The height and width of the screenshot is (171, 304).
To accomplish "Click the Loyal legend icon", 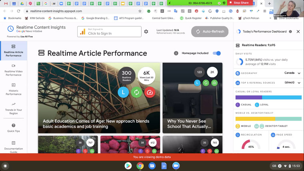I will (x=257, y=105).
